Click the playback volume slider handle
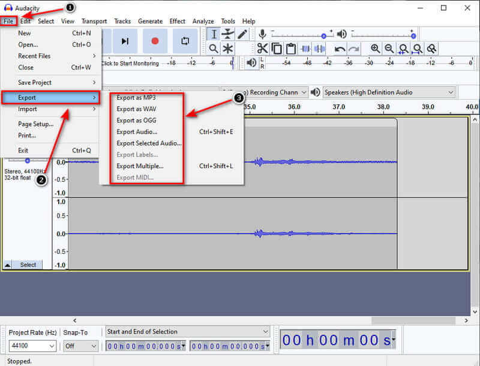480x366 pixels. pos(413,36)
